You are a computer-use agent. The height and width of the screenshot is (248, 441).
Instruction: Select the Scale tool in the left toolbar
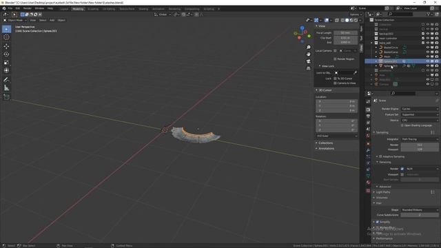click(6, 63)
